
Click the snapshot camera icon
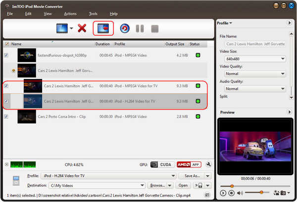tap(283, 193)
